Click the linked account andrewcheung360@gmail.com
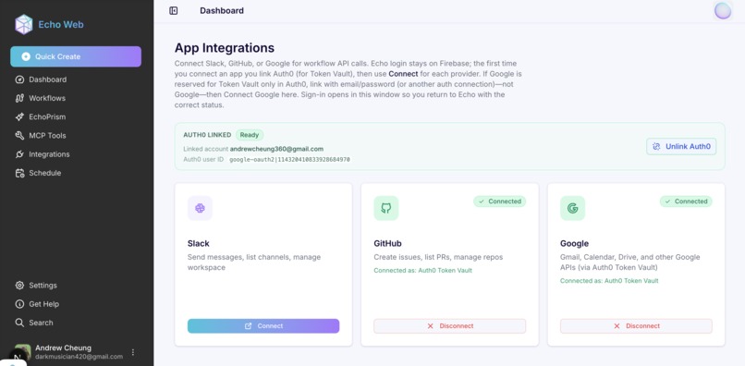 coord(277,149)
